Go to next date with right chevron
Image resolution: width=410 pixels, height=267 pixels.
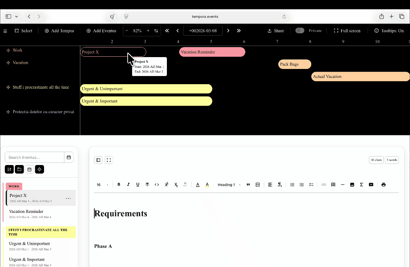(x=228, y=31)
